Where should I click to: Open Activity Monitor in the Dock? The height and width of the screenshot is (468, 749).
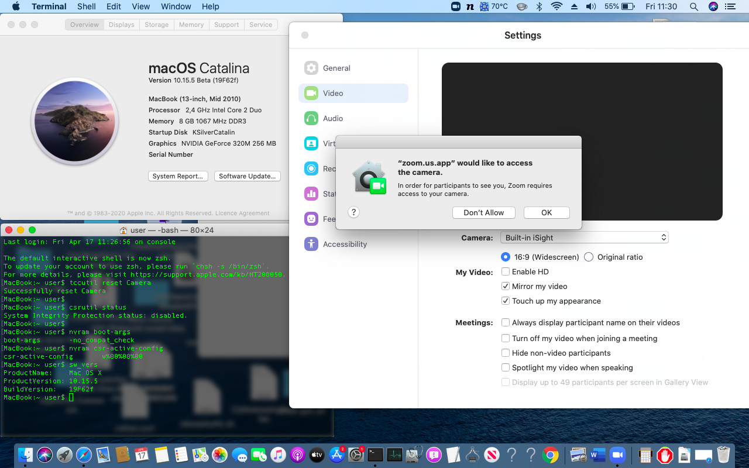(394, 455)
